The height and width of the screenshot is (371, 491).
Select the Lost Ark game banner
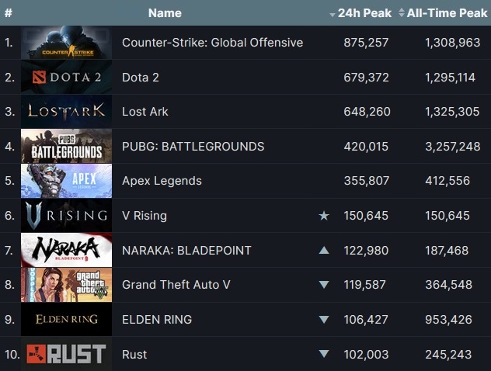click(x=66, y=112)
